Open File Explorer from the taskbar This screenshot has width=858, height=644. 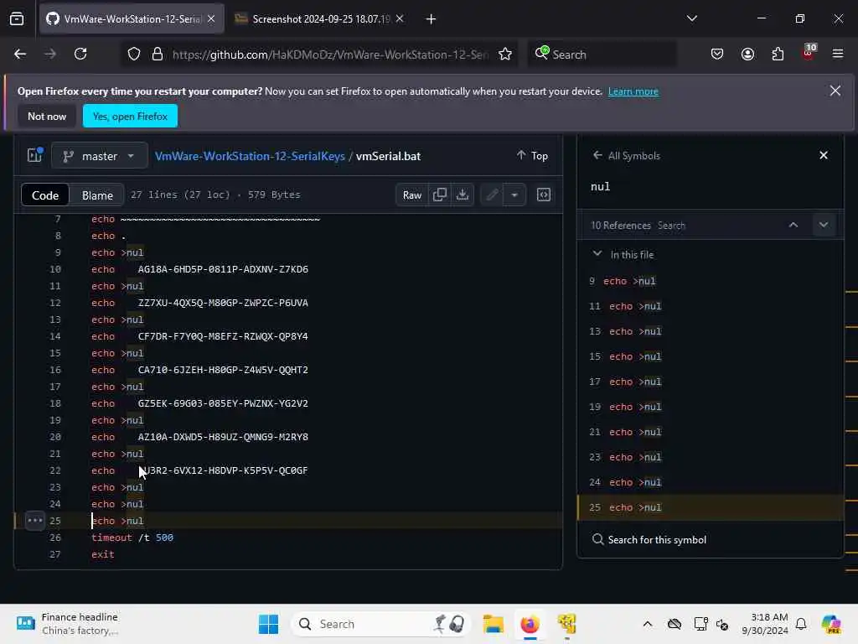tap(493, 624)
